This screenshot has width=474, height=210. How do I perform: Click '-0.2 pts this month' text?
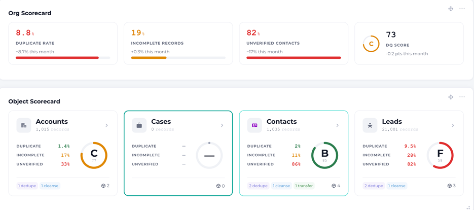[407, 54]
